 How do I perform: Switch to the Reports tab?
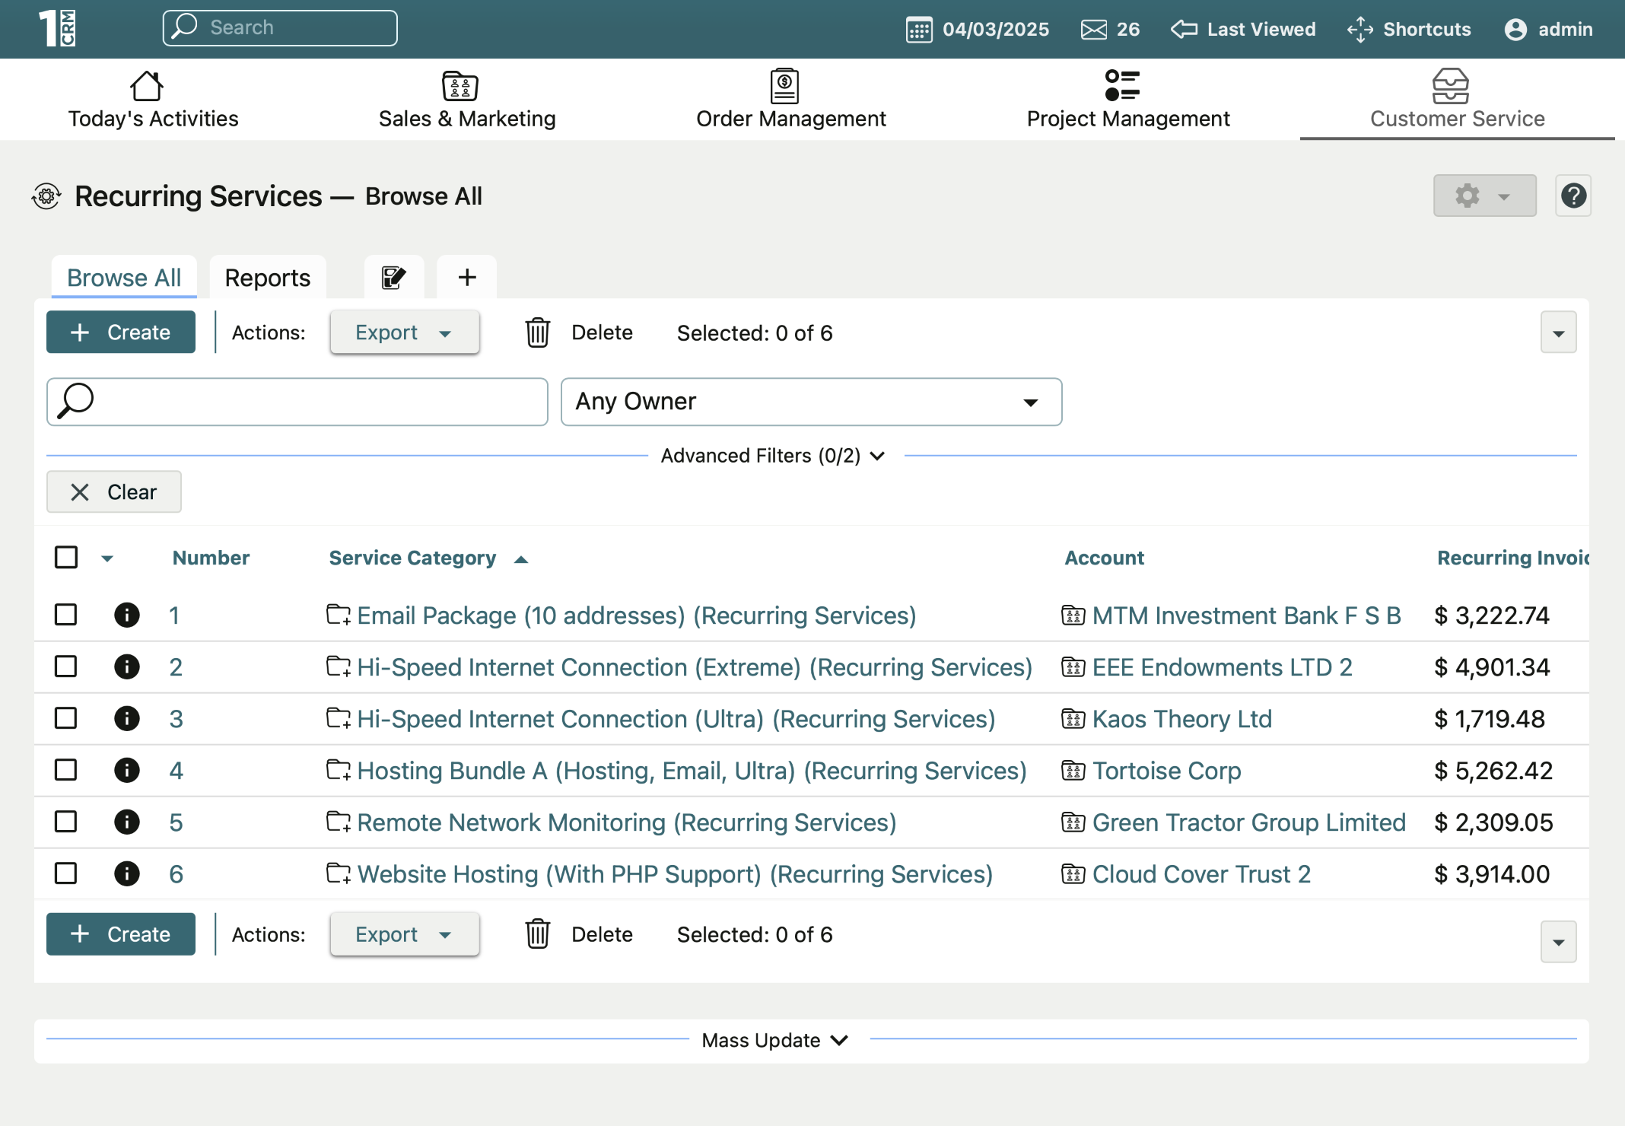click(268, 278)
